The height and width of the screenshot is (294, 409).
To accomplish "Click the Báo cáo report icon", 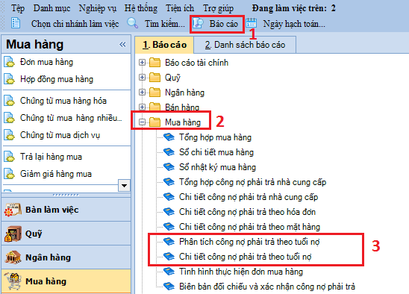I will [198, 23].
